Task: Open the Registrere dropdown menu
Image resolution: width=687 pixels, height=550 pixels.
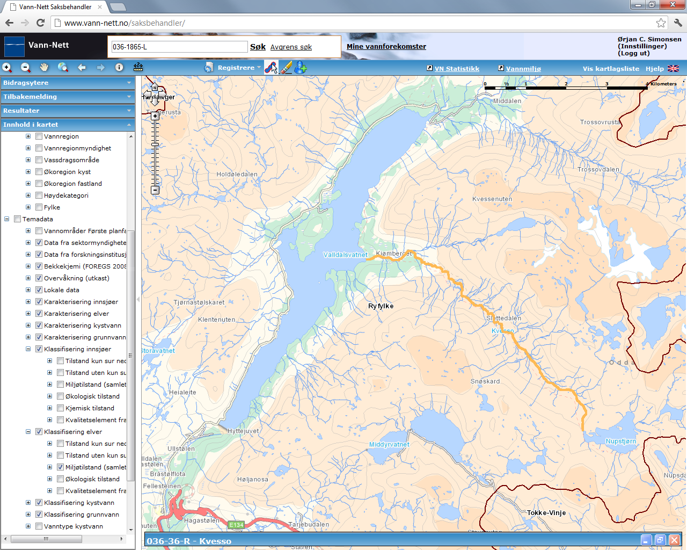Action: click(x=239, y=68)
